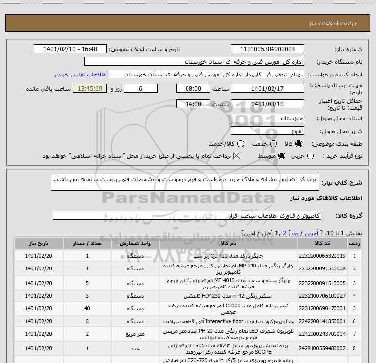Click the MP 240 color printer item name
376x363 pixels.
point(229,269)
